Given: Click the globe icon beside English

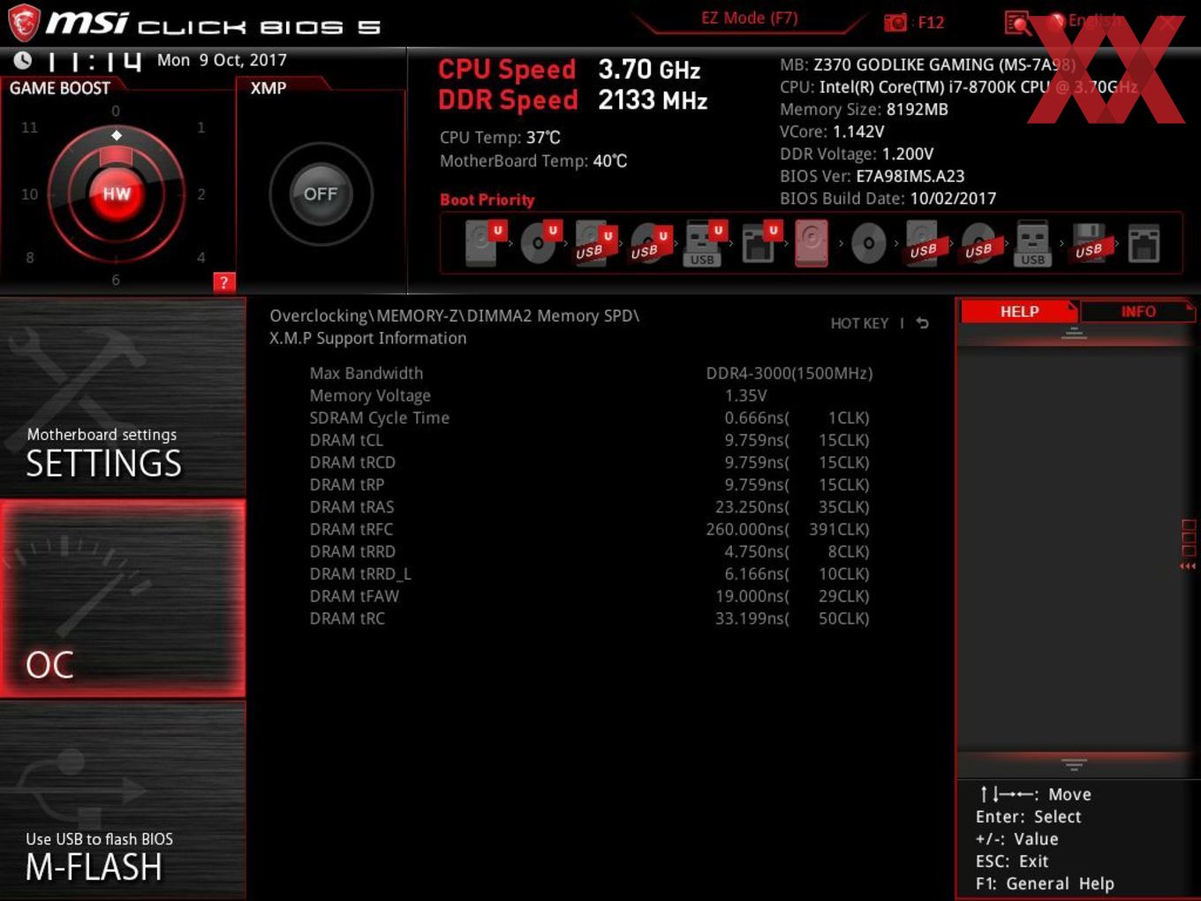Looking at the screenshot, I should pyautogui.click(x=1056, y=20).
